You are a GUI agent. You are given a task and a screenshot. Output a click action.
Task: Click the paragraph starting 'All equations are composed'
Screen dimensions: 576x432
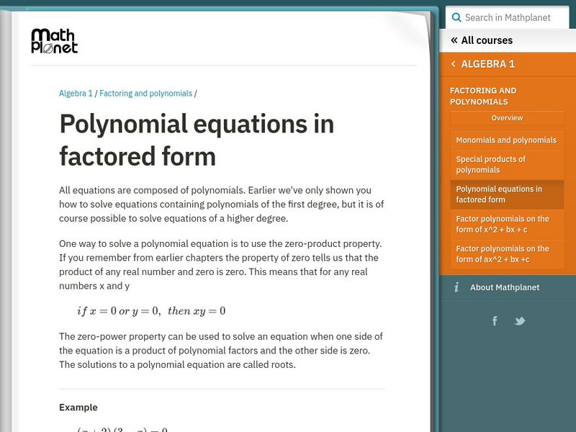(x=222, y=204)
